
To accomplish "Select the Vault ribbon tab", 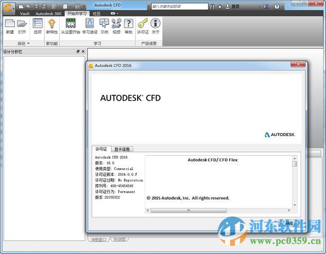I will [24, 14].
